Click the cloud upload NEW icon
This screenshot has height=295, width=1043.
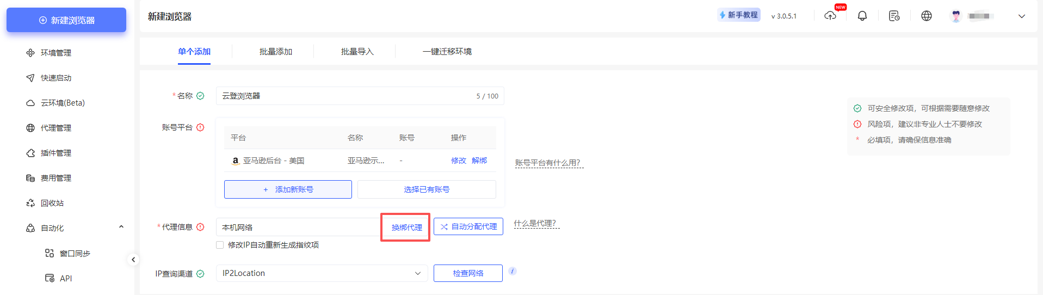click(x=830, y=16)
